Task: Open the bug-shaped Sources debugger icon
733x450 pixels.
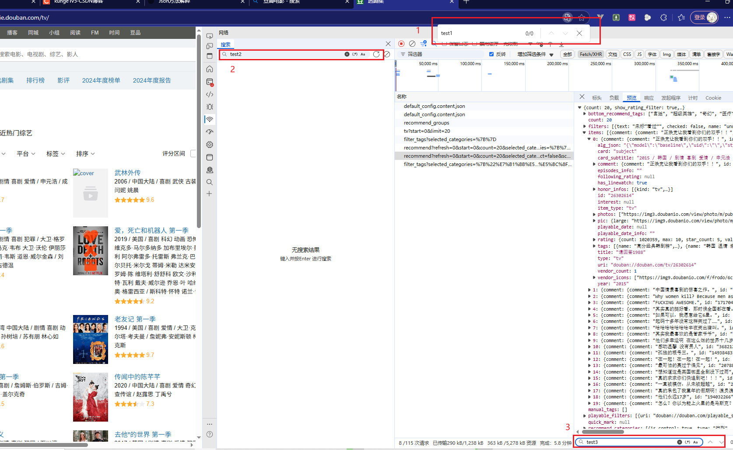Action: [x=210, y=107]
